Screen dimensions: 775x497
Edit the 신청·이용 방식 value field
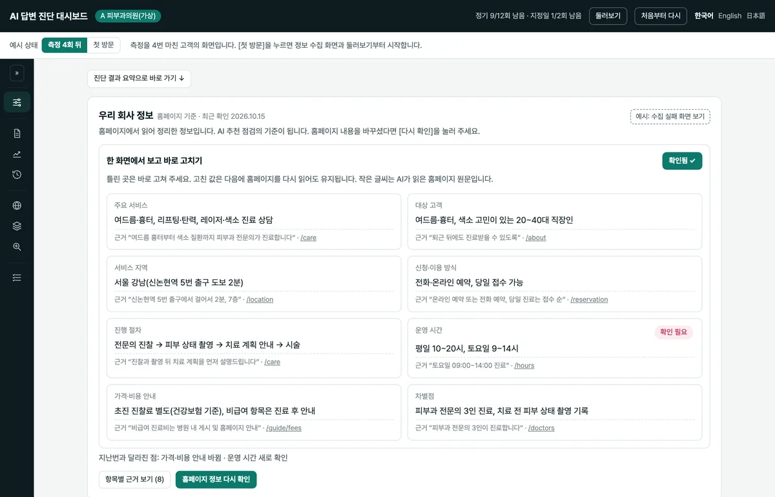(x=555, y=282)
